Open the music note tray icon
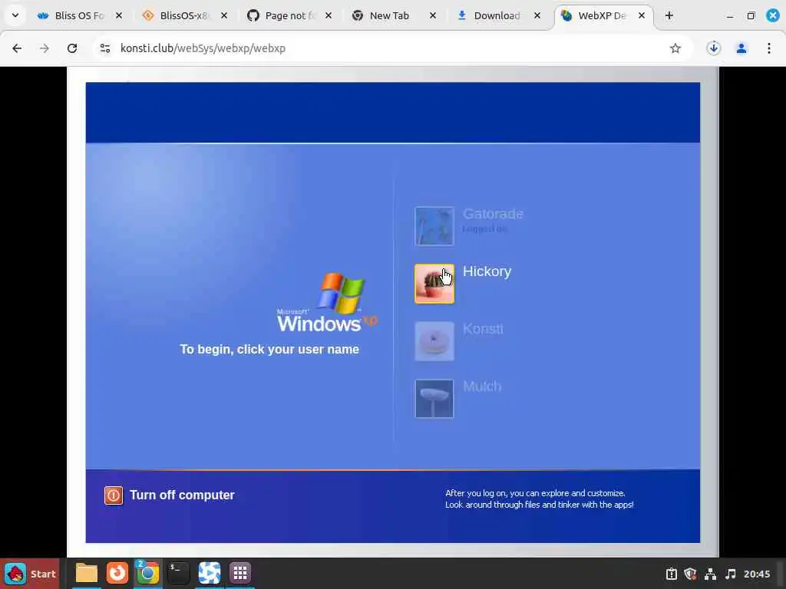 [731, 574]
